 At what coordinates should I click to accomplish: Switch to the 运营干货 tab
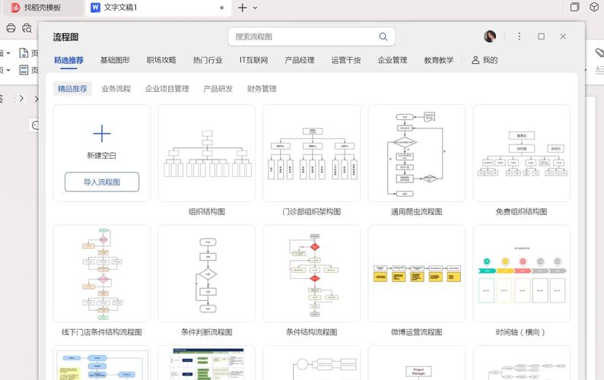(346, 60)
